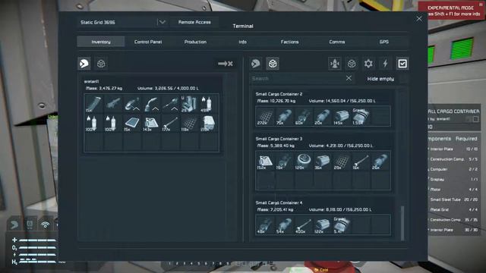Open the GPS tab
The width and height of the screenshot is (486, 273).
(x=384, y=42)
